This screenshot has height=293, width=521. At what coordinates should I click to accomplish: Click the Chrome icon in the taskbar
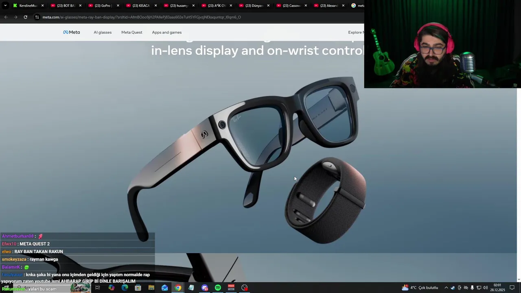pos(178,288)
